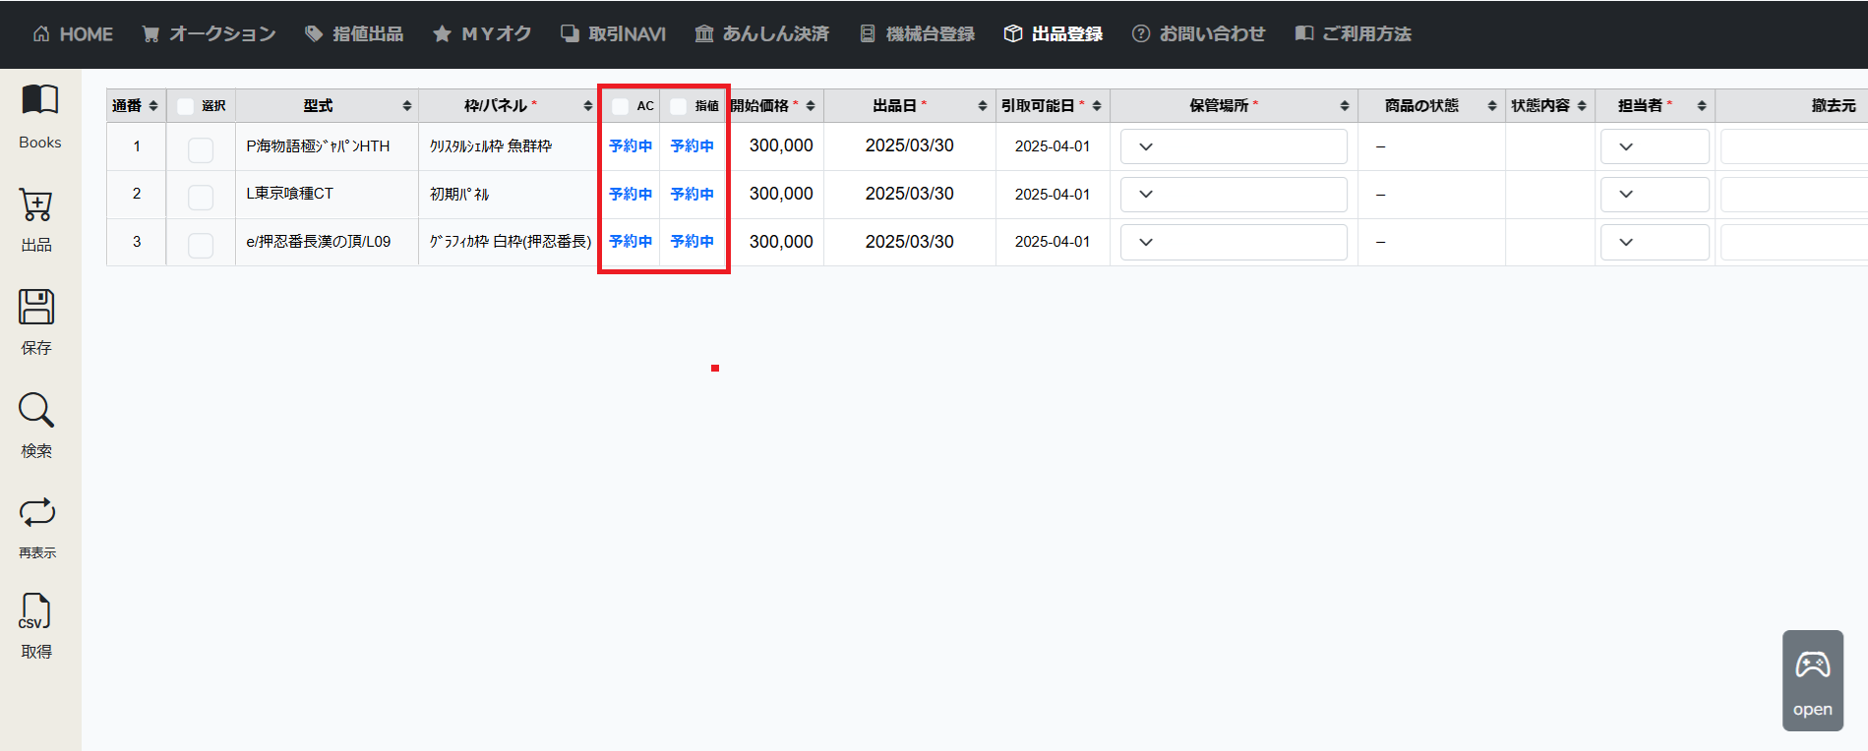The height and width of the screenshot is (751, 1868).
Task: Toggle the 指値 header checkbox
Action: tap(679, 106)
